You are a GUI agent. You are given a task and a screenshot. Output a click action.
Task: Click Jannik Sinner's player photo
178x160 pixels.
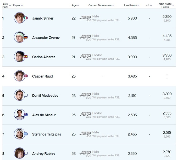point(20,18)
